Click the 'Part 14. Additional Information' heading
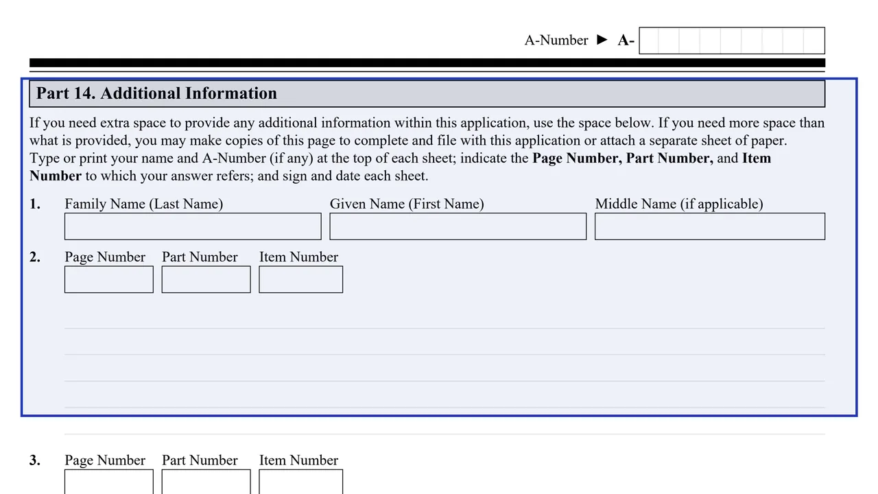This screenshot has height=494, width=878. (x=156, y=93)
